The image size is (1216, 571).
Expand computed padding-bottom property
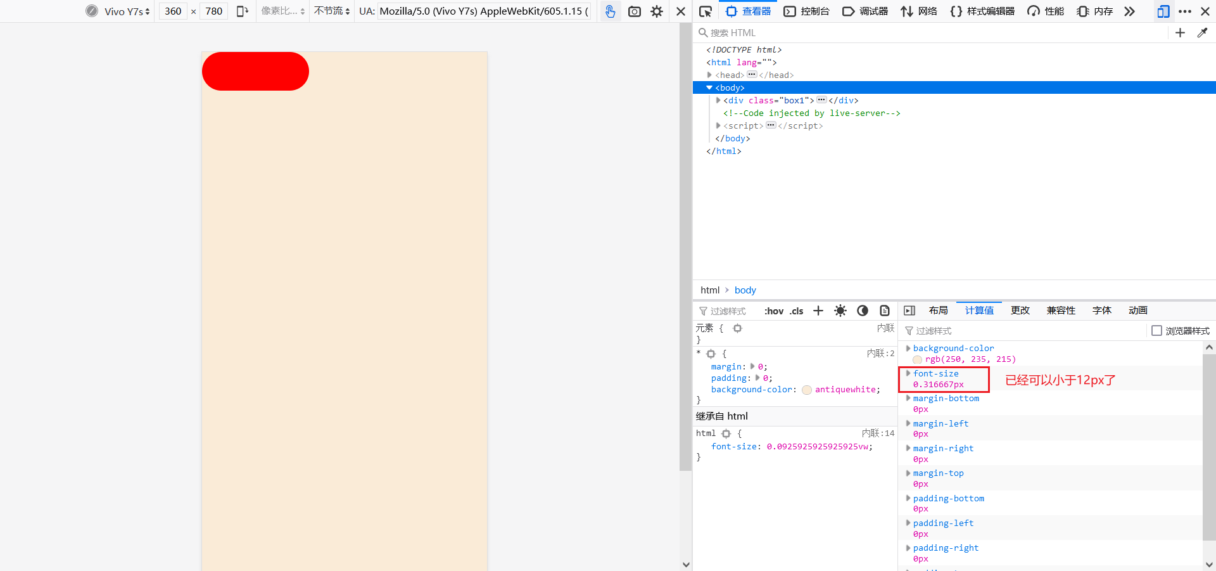click(908, 499)
